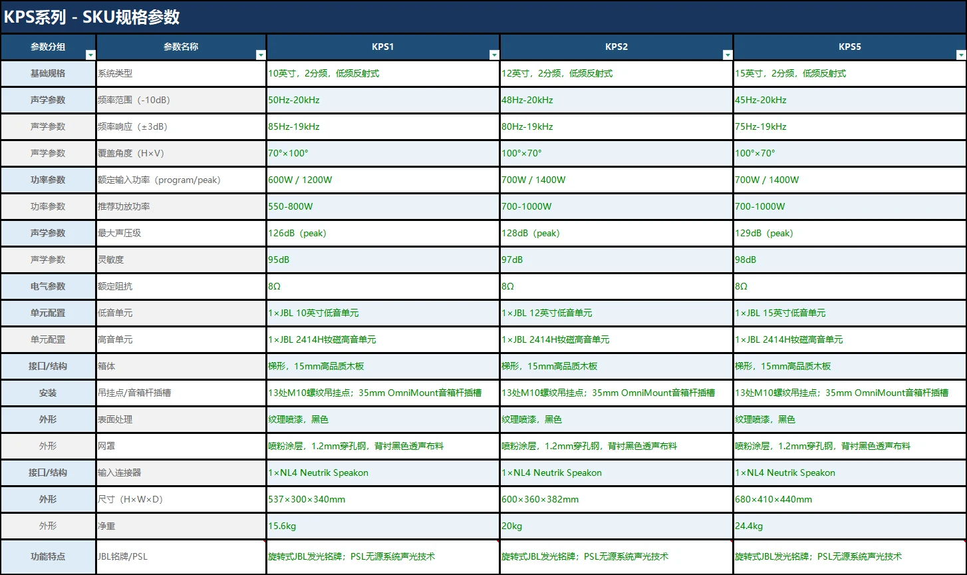Select cell 12英寸，2分频，低频反射式
The width and height of the screenshot is (967, 575).
pos(617,74)
